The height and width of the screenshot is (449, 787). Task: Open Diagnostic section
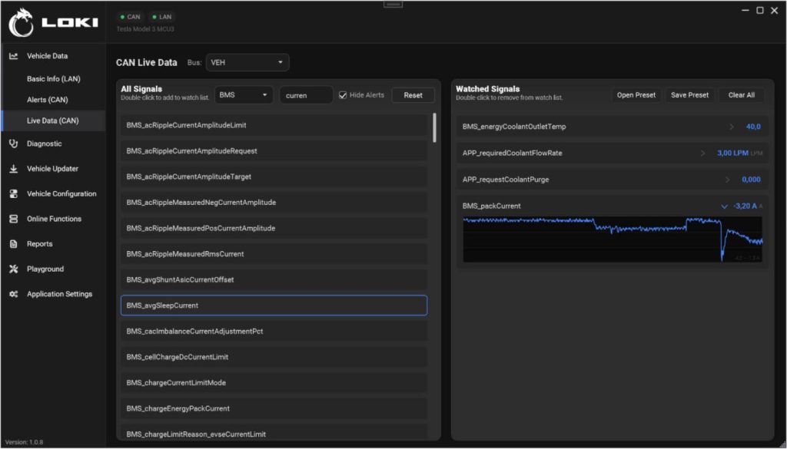tap(53, 144)
